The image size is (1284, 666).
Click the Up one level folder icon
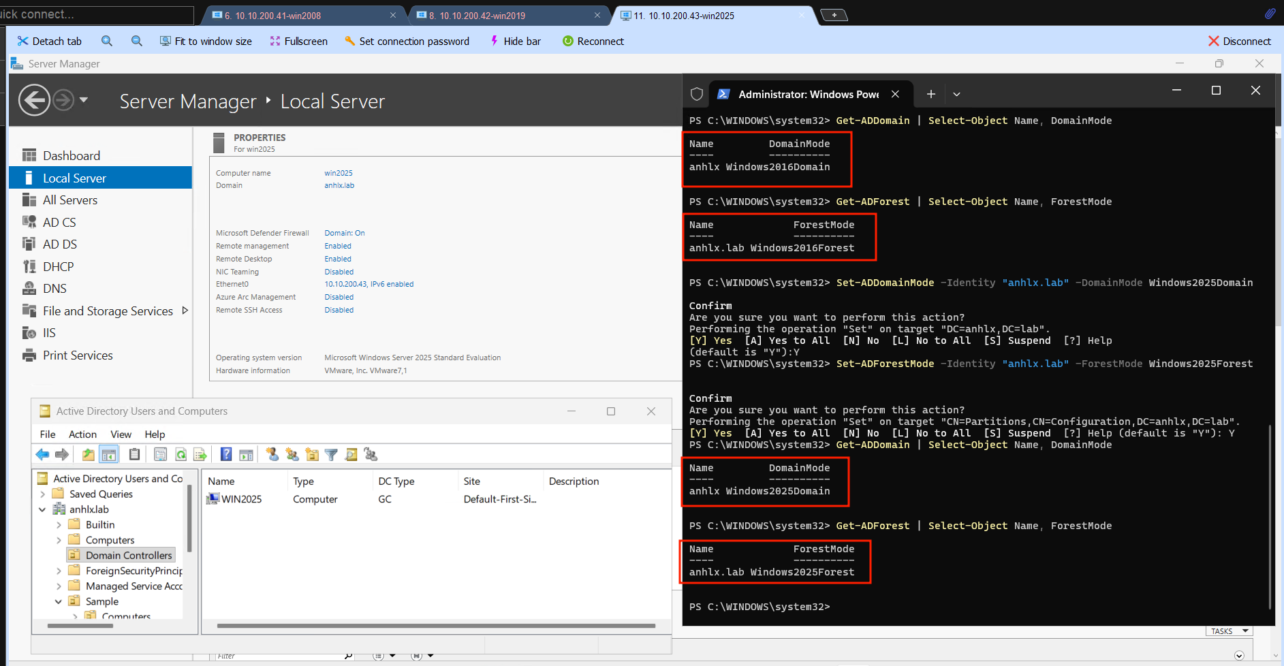tap(89, 454)
